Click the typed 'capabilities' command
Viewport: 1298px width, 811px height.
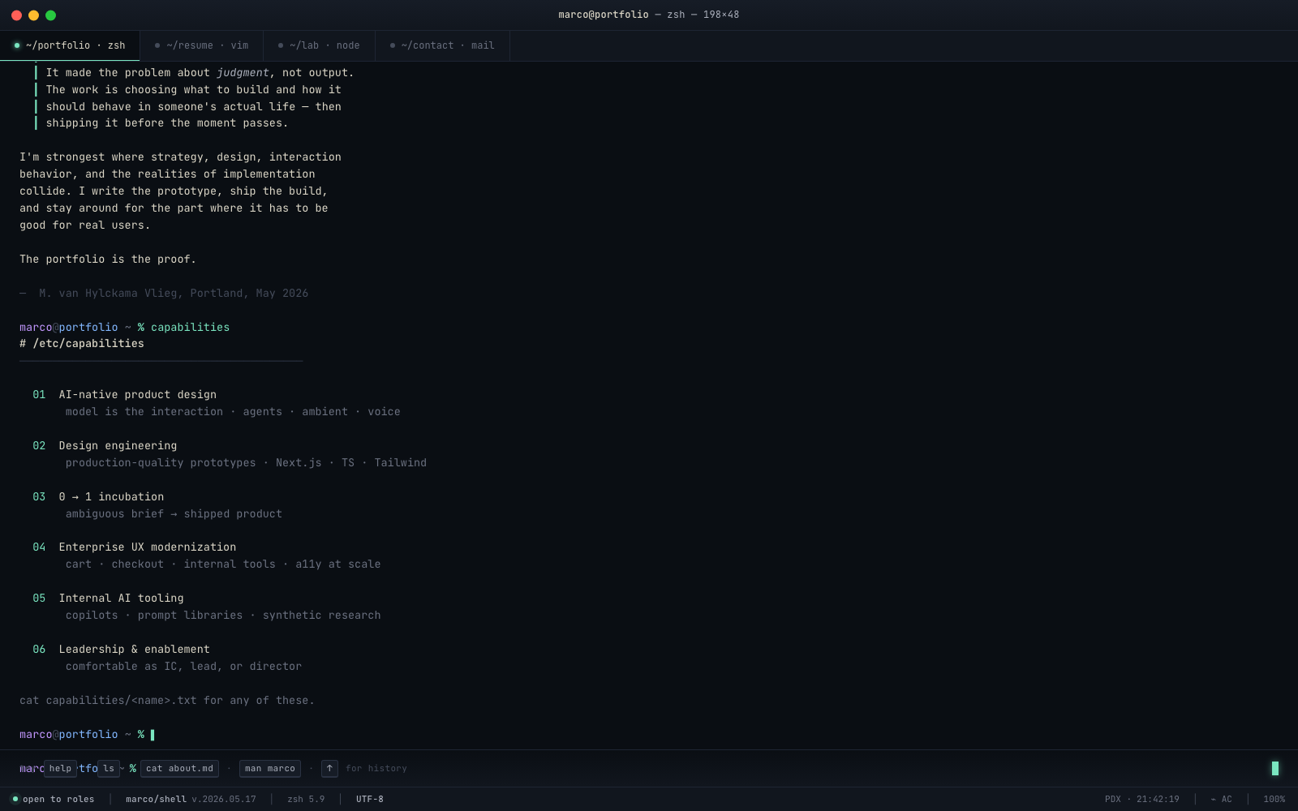(x=190, y=328)
